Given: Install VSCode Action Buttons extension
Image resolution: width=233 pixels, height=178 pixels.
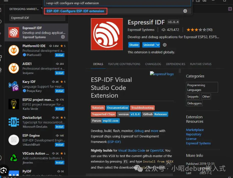Looking at the screenshot, I should pyautogui.click(x=60, y=162).
